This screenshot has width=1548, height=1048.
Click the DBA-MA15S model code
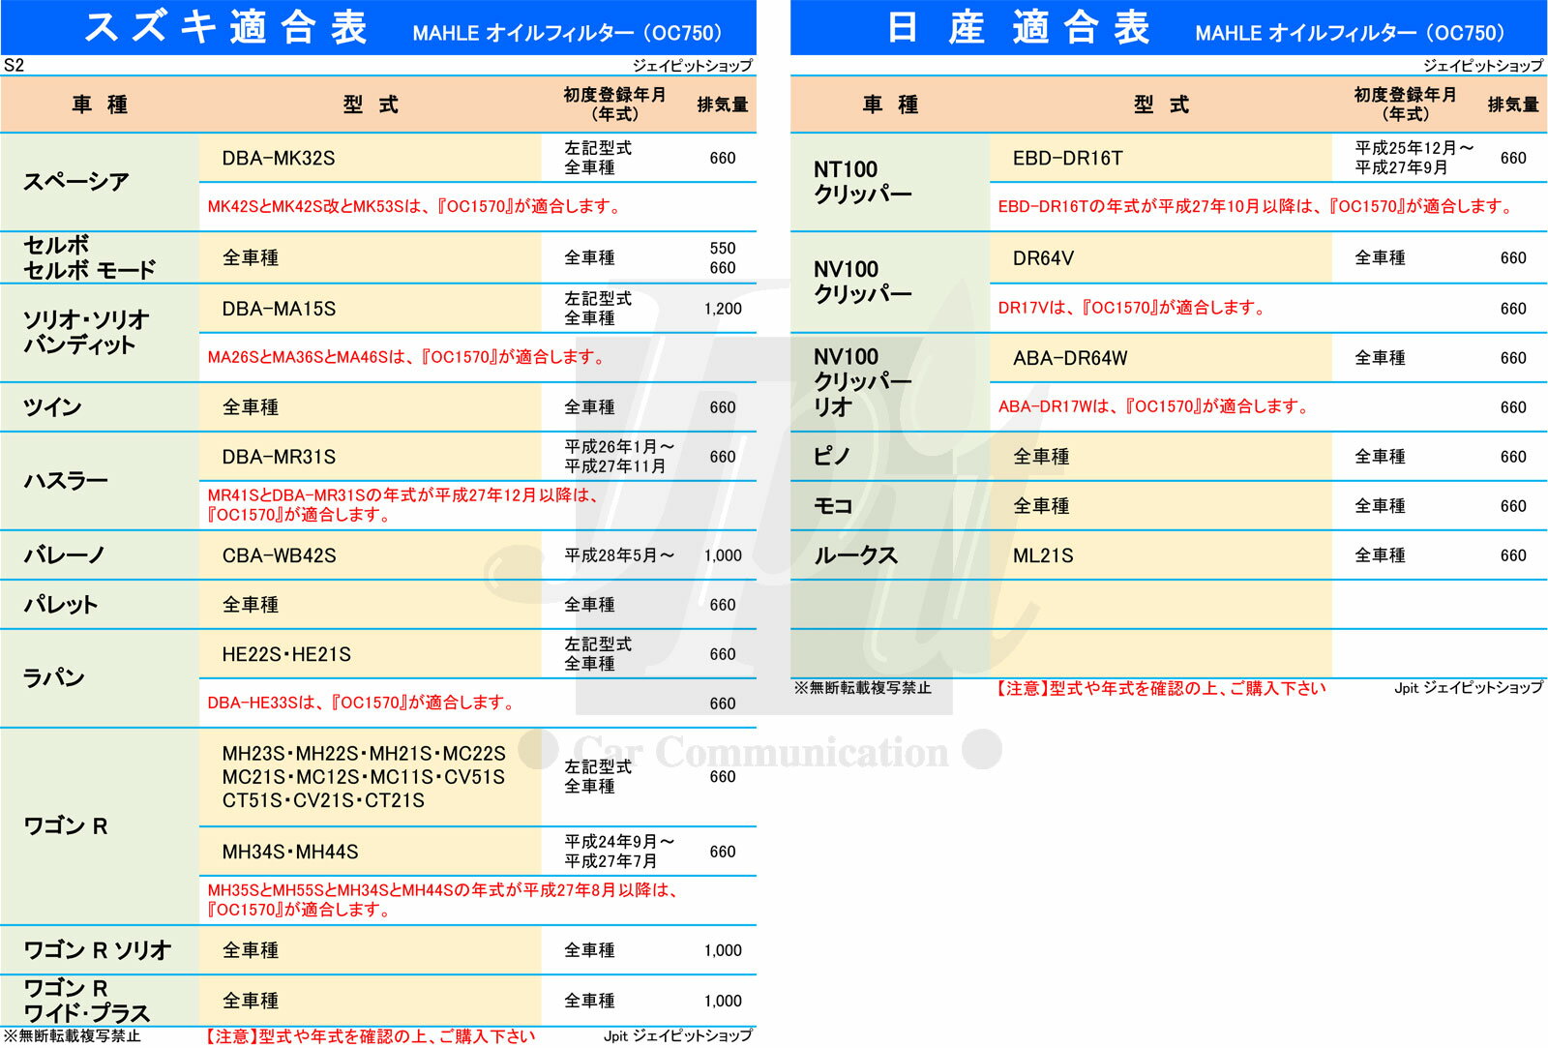click(x=279, y=309)
